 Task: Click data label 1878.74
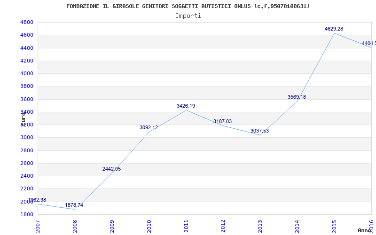74,205
